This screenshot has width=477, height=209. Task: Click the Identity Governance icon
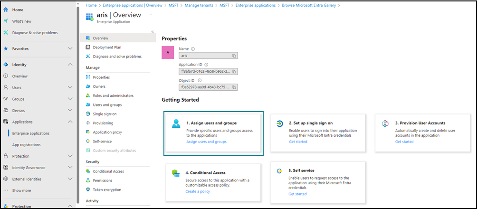tap(6, 168)
